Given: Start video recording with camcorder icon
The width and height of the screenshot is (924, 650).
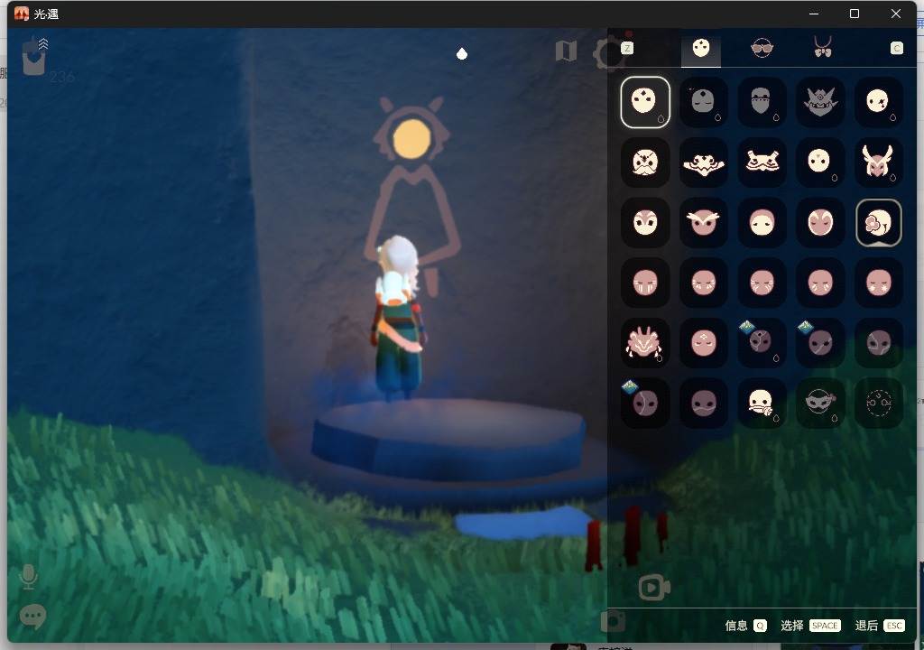Looking at the screenshot, I should point(654,588).
